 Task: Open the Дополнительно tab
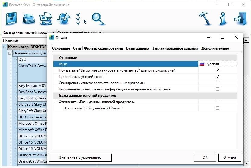coord(215,48)
